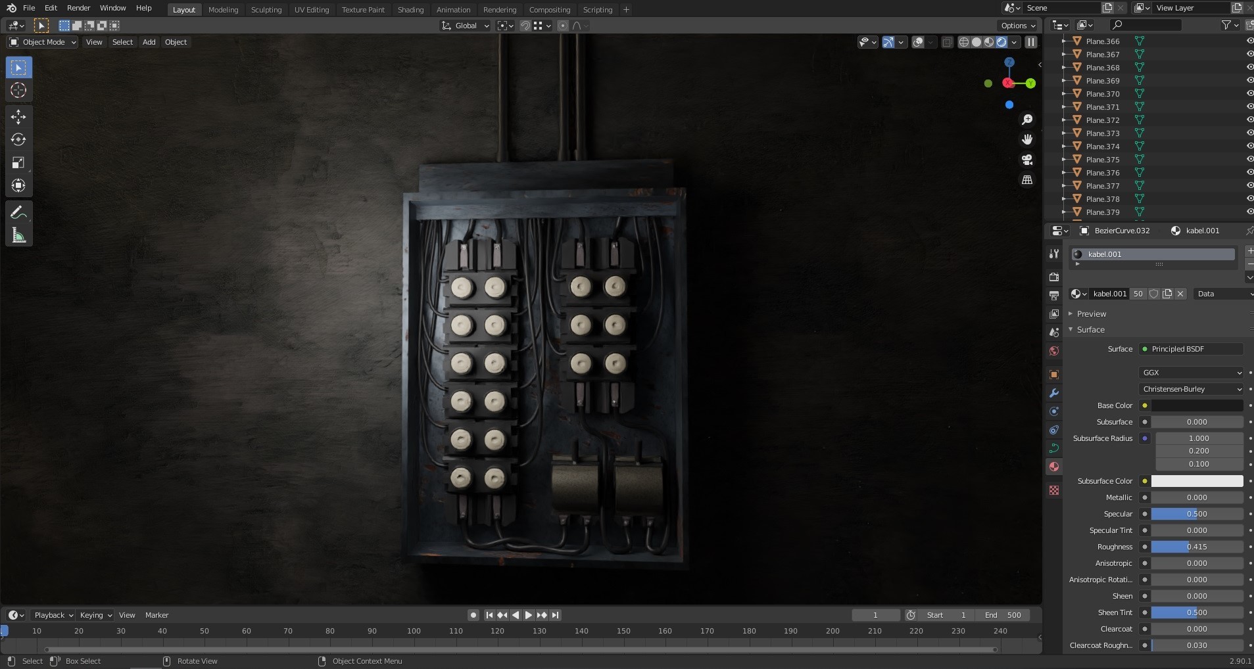This screenshot has height=669, width=1254.
Task: Open the Material properties tab icon
Action: point(1054,467)
